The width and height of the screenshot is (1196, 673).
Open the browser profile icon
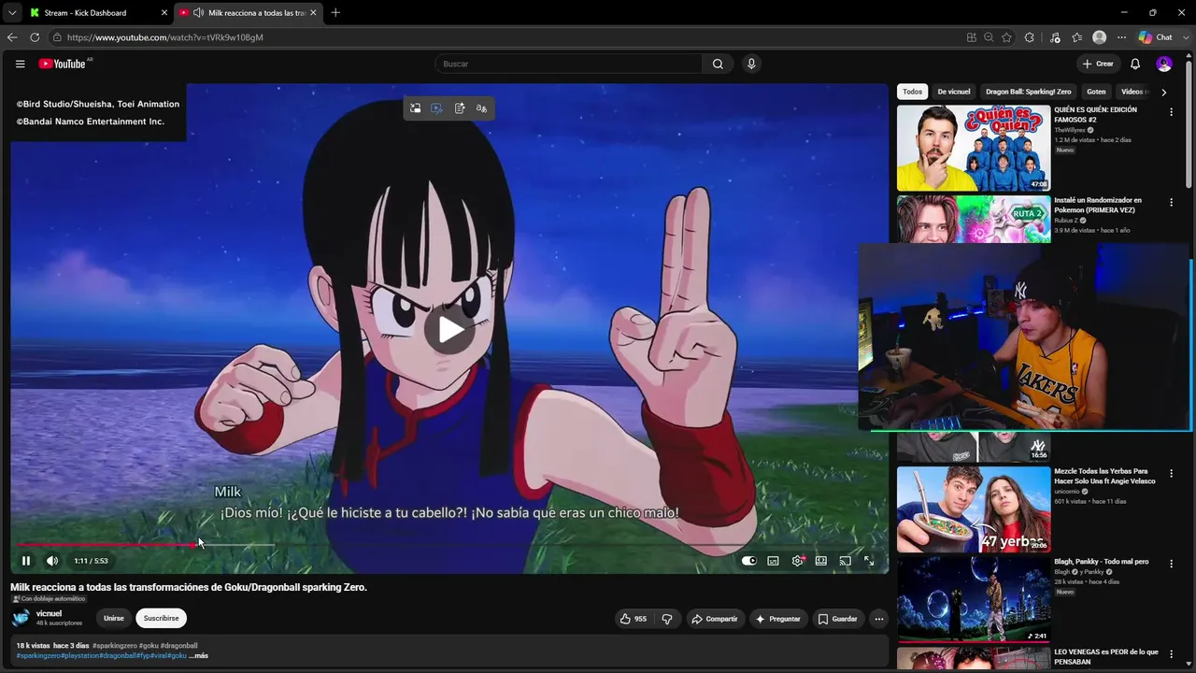coord(1100,37)
